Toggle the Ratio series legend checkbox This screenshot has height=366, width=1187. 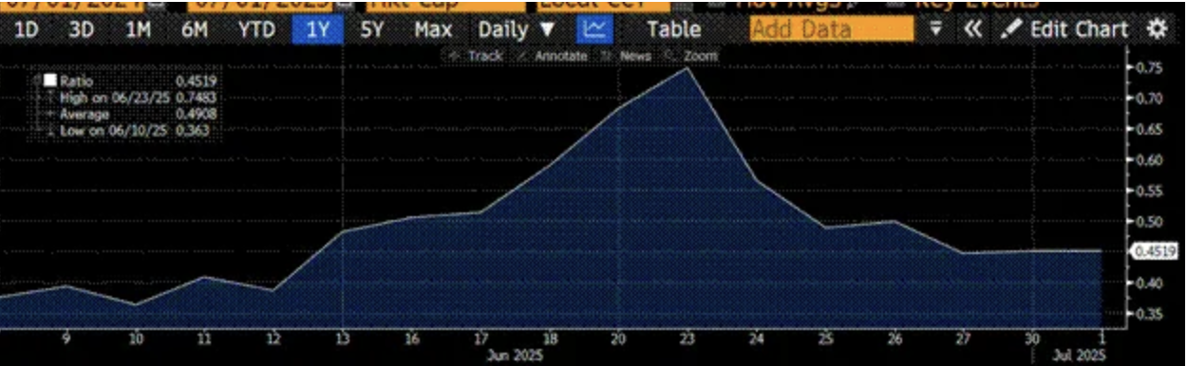click(x=50, y=82)
